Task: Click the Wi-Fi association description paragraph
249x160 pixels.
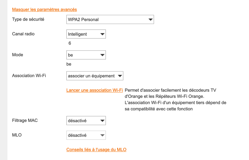Action: pos(175,99)
